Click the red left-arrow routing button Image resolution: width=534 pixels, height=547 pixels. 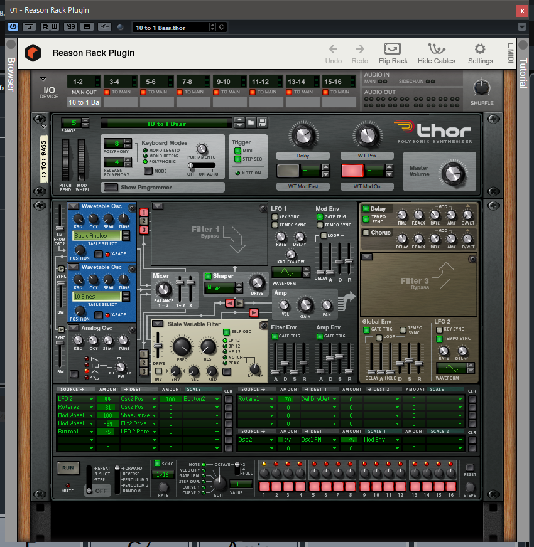(x=229, y=303)
